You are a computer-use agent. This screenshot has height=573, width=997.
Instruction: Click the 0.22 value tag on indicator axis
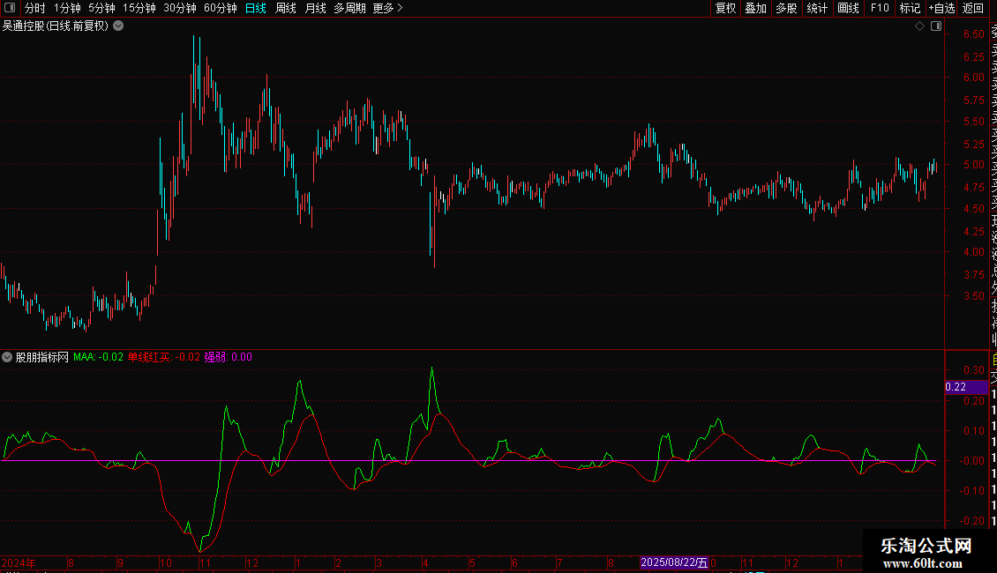966,387
